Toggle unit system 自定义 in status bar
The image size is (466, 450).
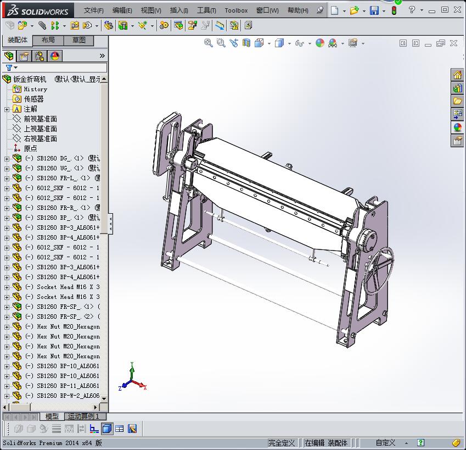click(386, 443)
